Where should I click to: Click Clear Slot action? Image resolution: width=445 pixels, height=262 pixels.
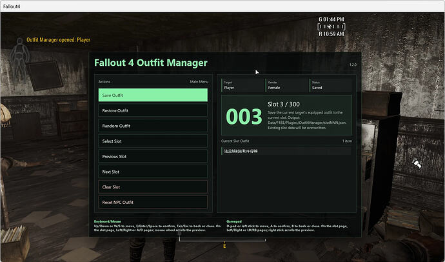click(153, 187)
